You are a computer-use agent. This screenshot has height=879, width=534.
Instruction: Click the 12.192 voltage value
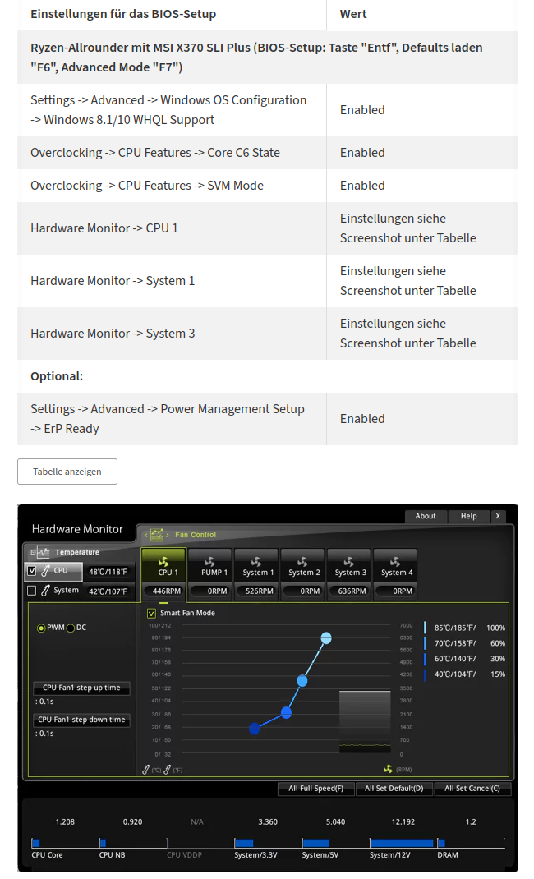(x=403, y=822)
